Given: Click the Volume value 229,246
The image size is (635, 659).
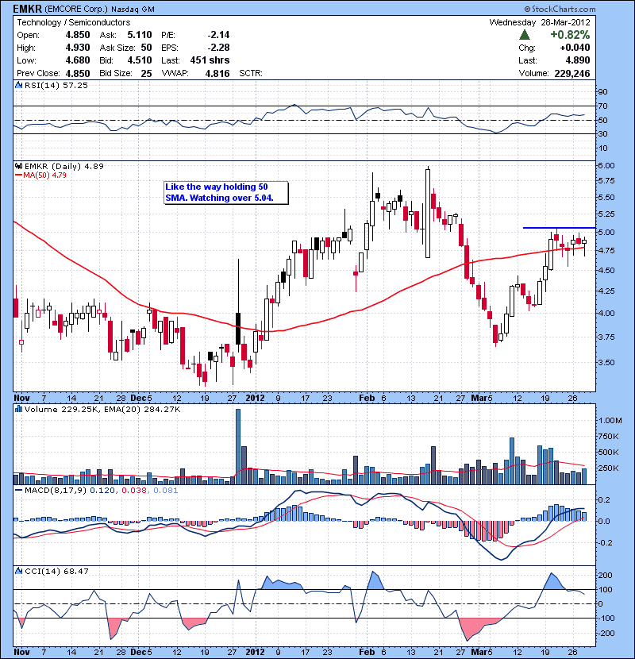Looking at the screenshot, I should [x=572, y=74].
